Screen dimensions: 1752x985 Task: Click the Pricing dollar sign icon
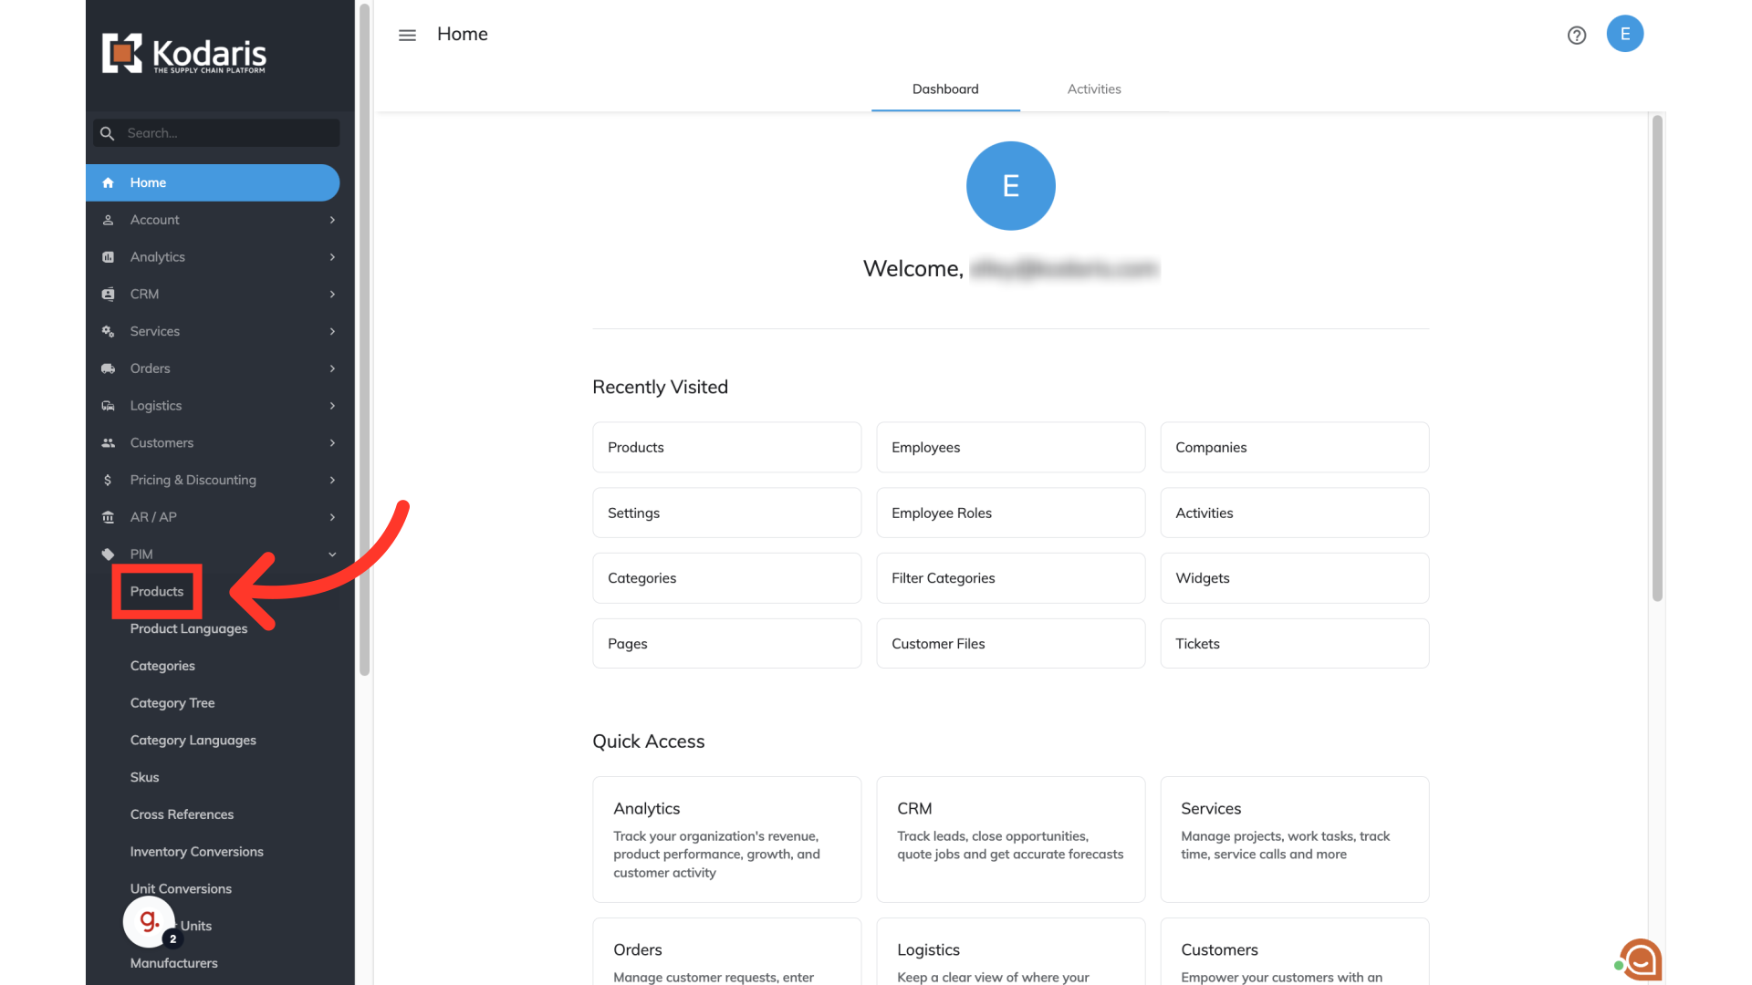pos(108,480)
